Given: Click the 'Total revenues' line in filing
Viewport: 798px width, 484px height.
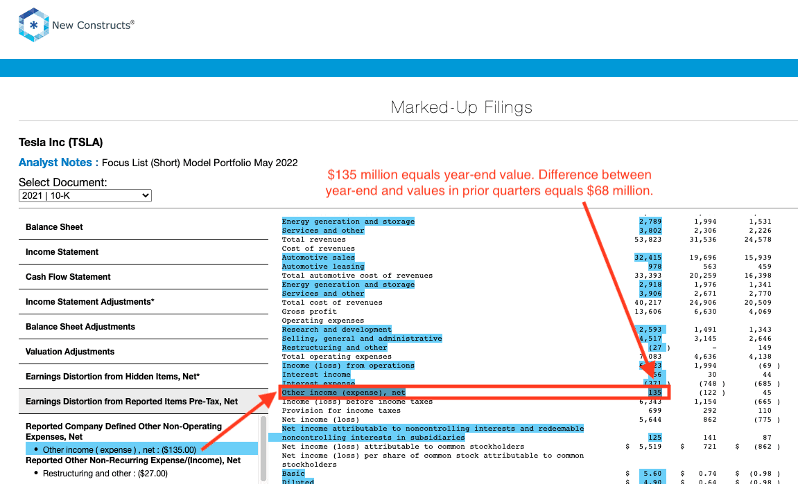Looking at the screenshot, I should pyautogui.click(x=313, y=240).
